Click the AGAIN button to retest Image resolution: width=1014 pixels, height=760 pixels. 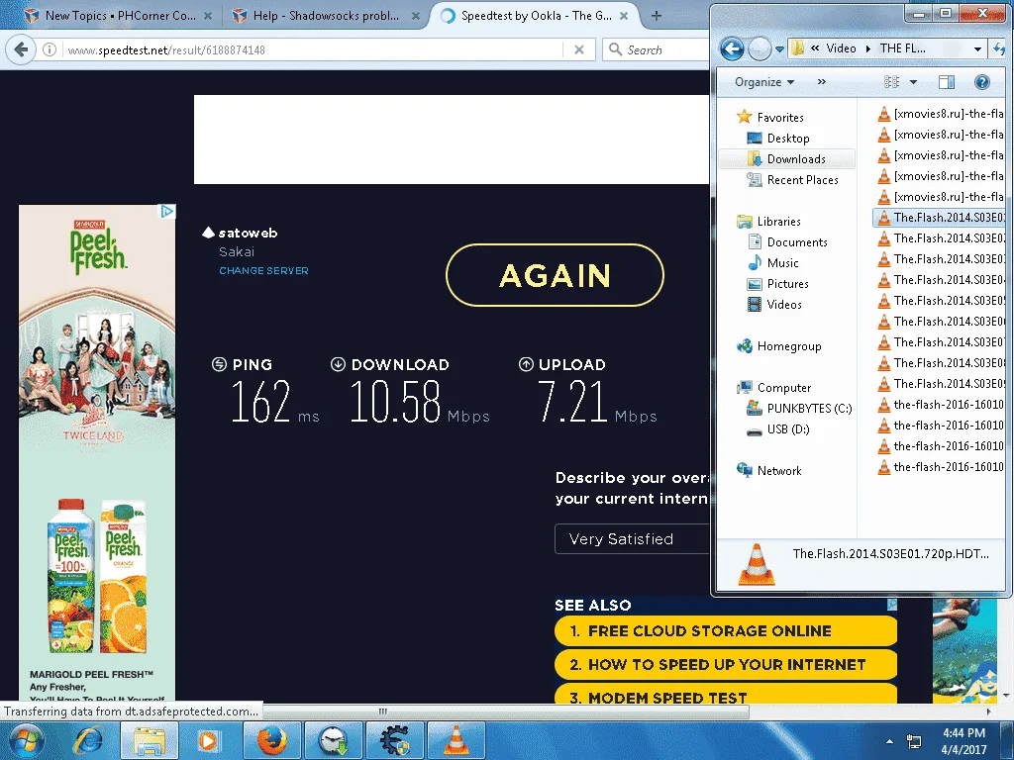click(555, 275)
